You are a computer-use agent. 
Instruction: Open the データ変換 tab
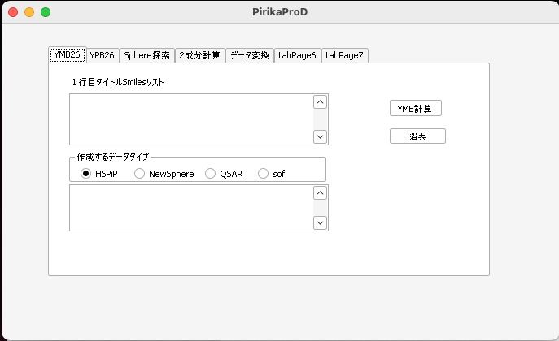click(x=249, y=55)
